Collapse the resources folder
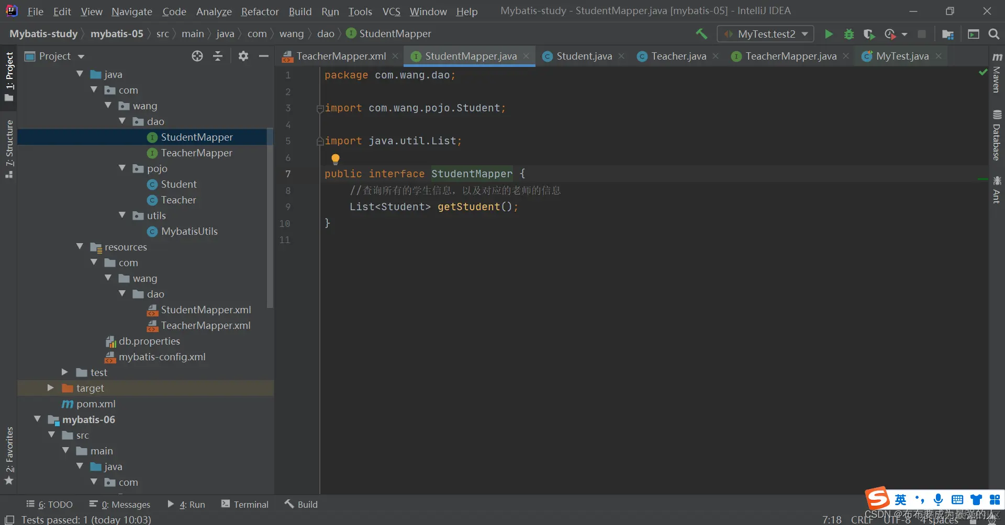The image size is (1005, 525). (x=80, y=247)
